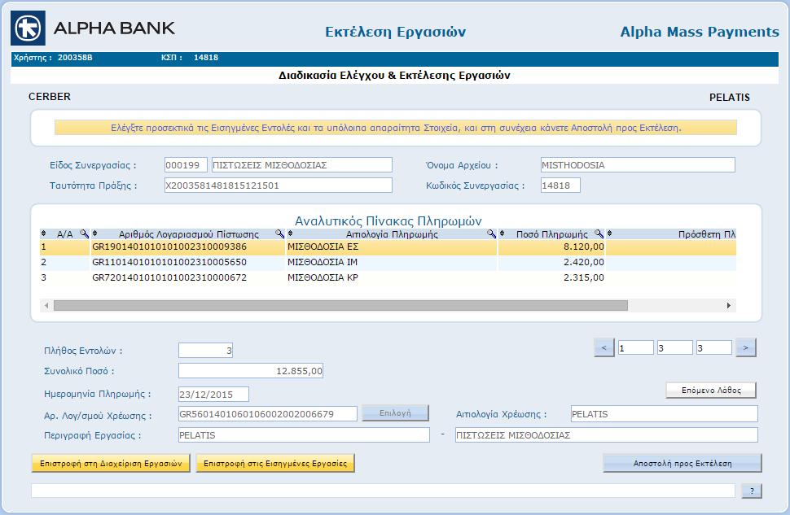The height and width of the screenshot is (515, 790).
Task: Click Επιλογή button for debit account
Action: (395, 413)
